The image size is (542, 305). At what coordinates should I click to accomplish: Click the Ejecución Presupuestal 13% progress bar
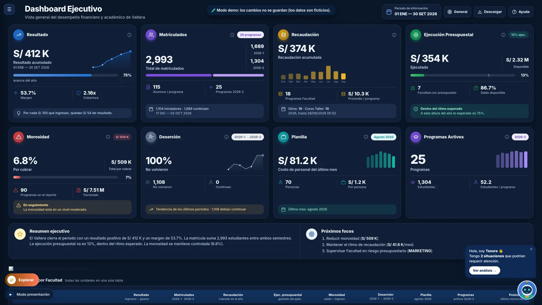coord(463,75)
